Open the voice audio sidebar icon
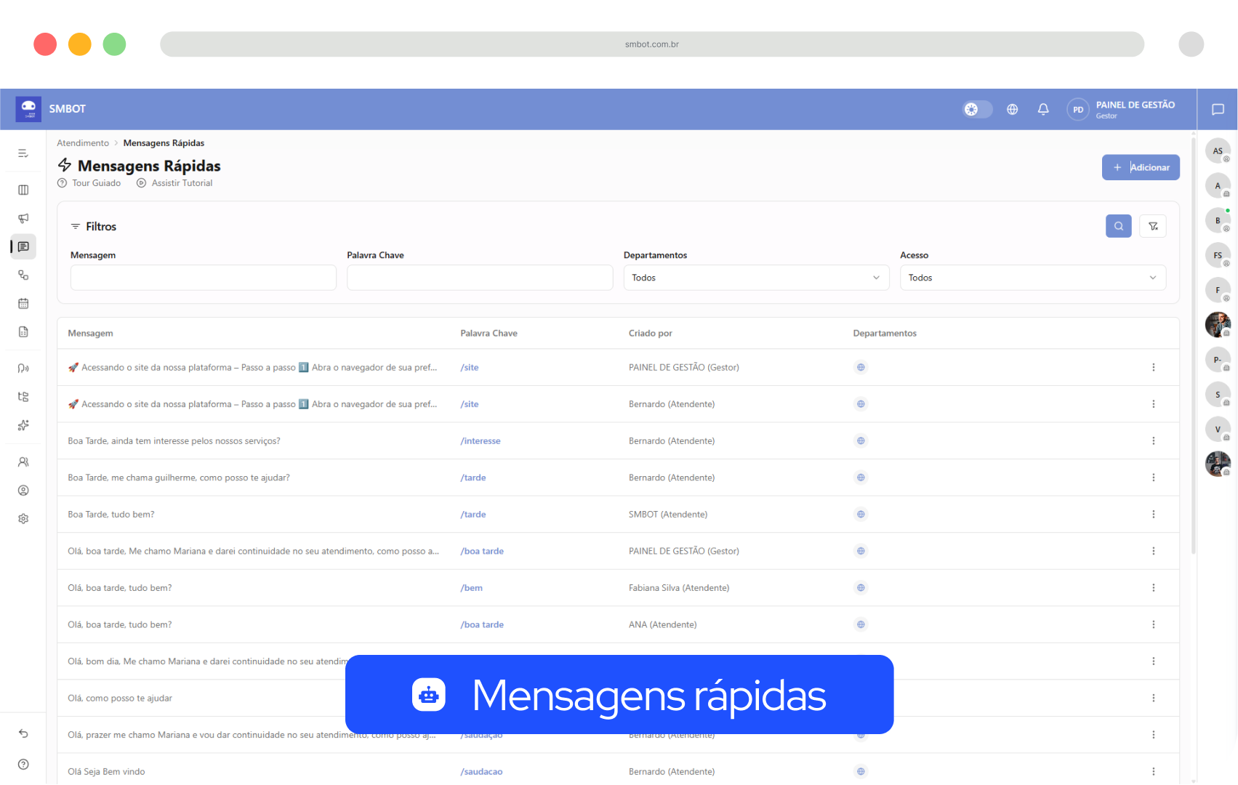The image size is (1238, 785). (x=23, y=369)
